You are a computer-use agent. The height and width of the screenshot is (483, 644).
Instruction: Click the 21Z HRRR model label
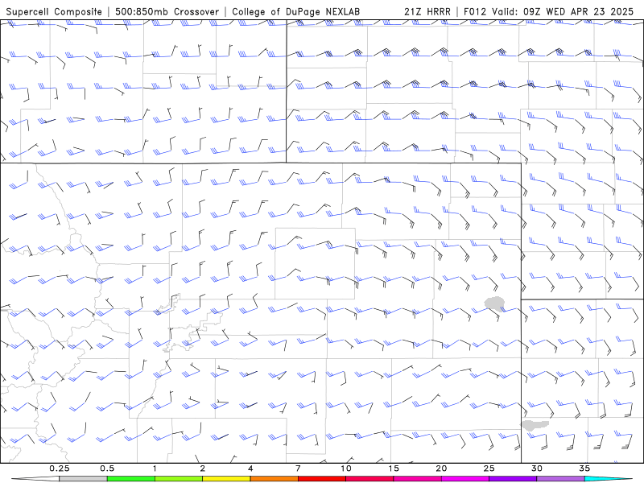tap(427, 11)
